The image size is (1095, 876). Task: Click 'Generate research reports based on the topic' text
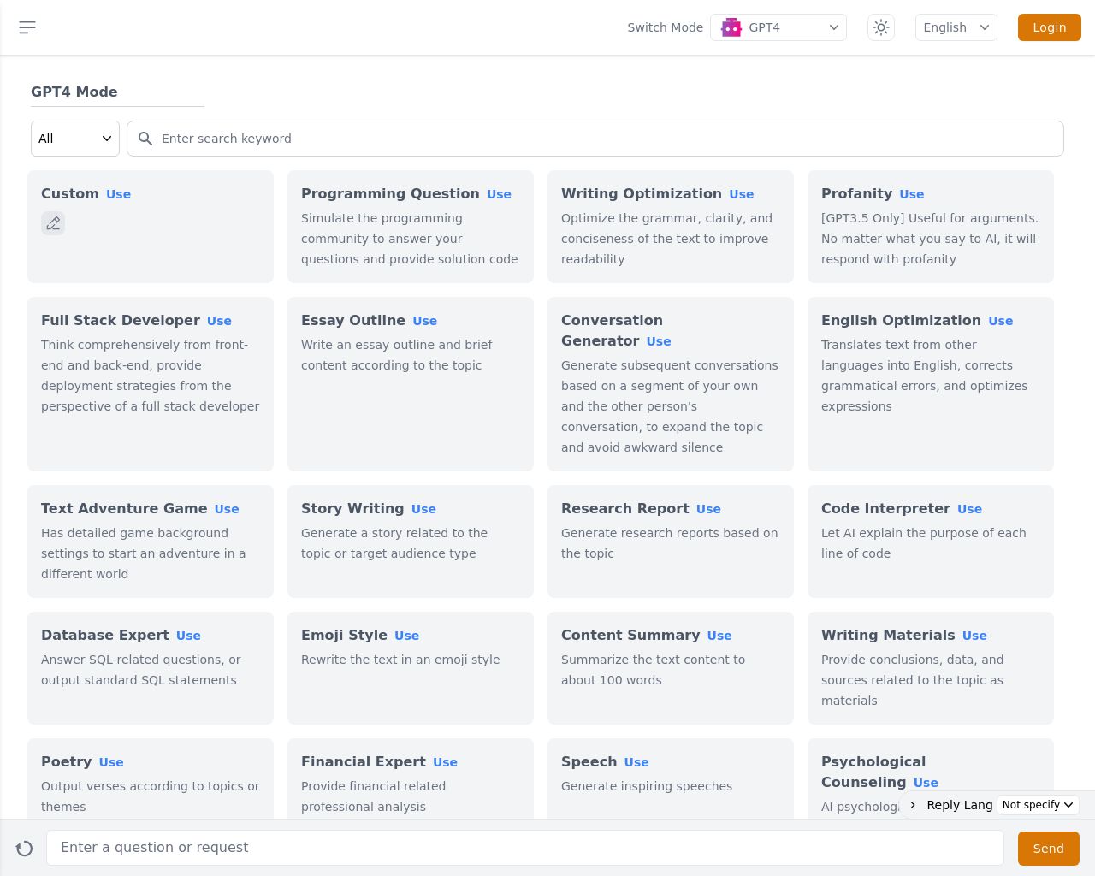[670, 543]
